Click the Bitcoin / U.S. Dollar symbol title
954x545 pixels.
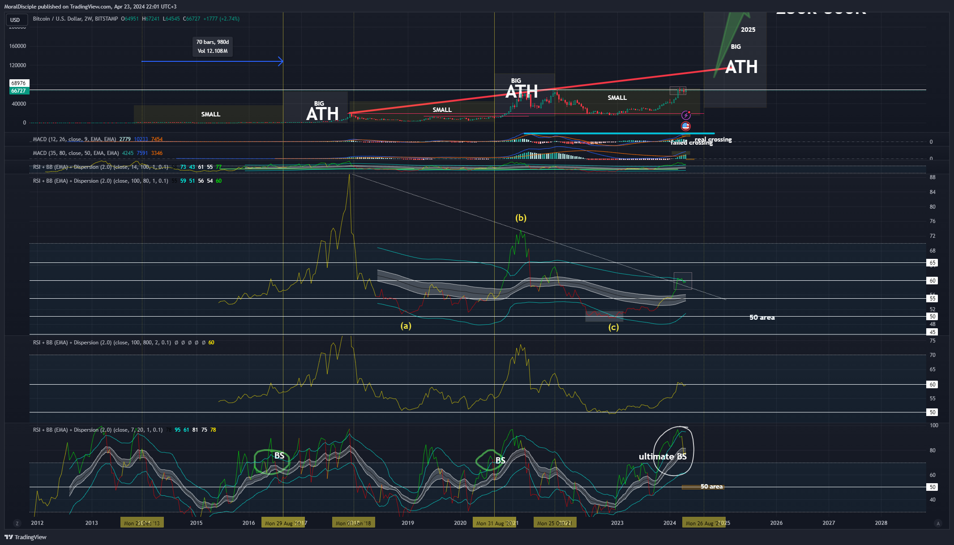click(75, 19)
